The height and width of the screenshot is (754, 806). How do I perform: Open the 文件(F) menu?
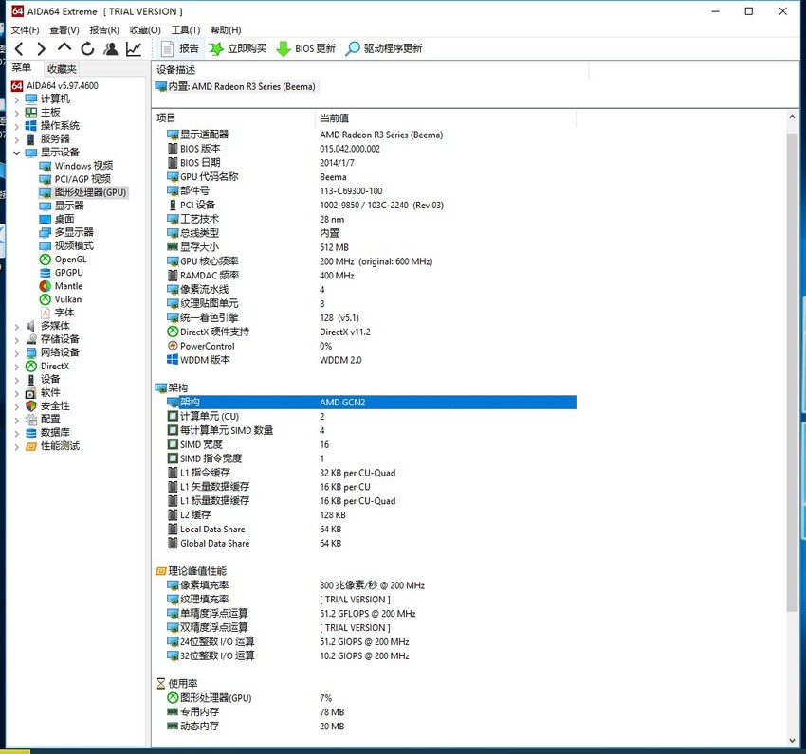[25, 29]
